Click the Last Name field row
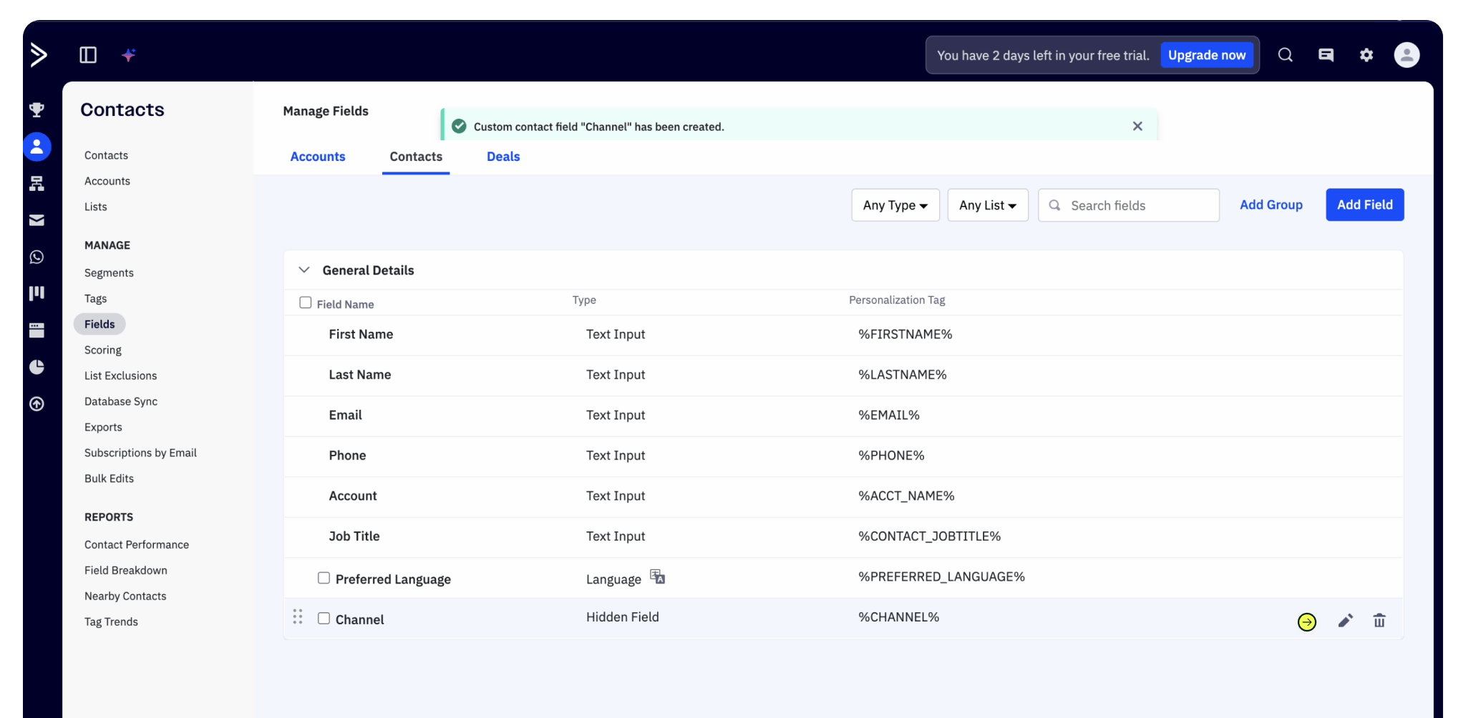 click(843, 375)
